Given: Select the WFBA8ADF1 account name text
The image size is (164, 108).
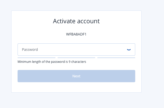Looking at the screenshot, I should point(76,34).
